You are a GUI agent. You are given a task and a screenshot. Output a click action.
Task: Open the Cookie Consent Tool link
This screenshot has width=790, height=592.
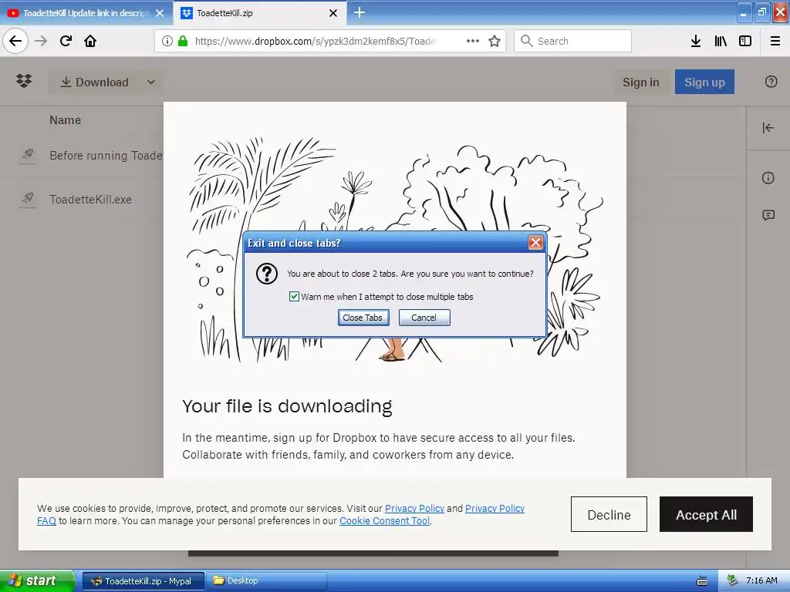[x=385, y=521]
